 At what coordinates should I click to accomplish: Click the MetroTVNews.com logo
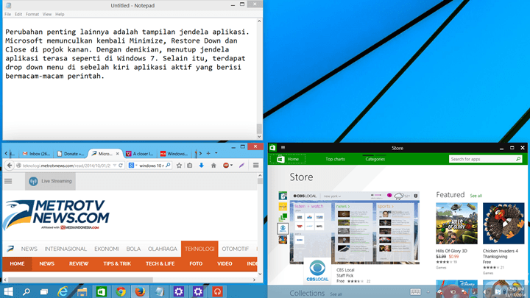56,215
